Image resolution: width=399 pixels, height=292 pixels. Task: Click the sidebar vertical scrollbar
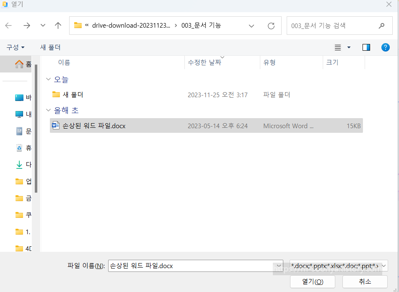click(x=36, y=129)
